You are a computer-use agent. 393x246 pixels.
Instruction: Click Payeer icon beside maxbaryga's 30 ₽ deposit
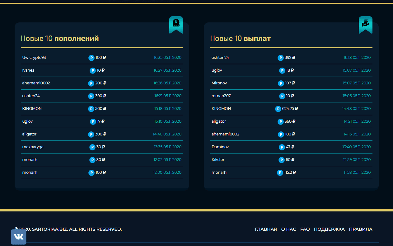point(92,147)
